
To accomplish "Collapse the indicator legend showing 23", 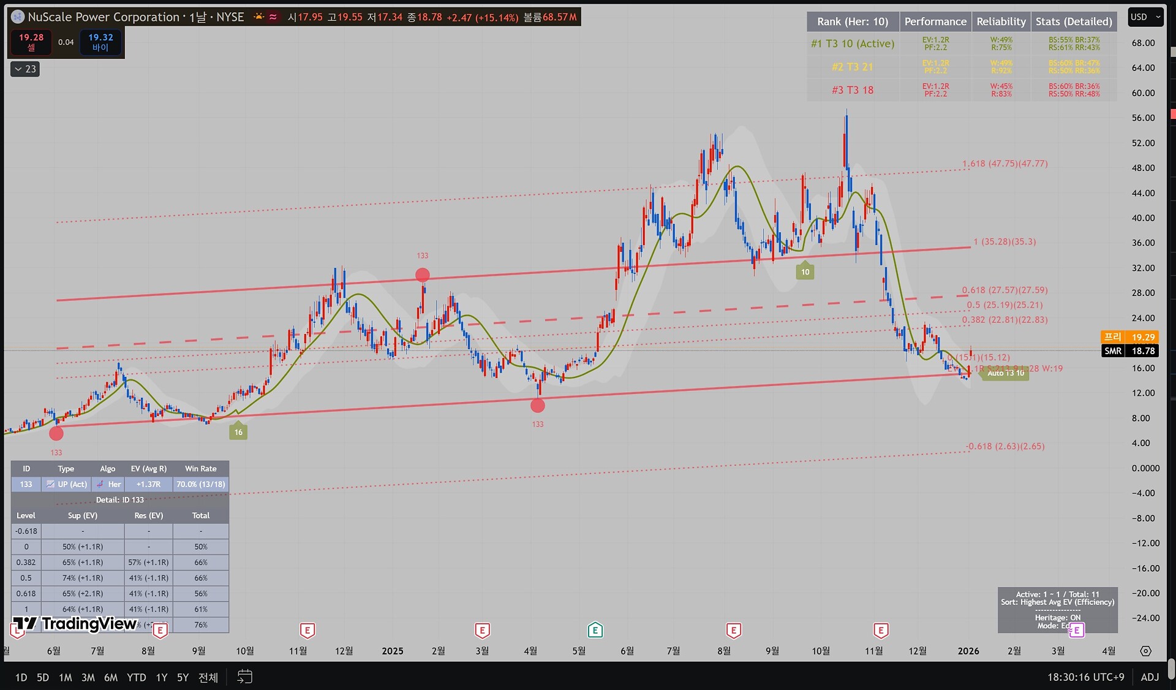I will pos(25,69).
